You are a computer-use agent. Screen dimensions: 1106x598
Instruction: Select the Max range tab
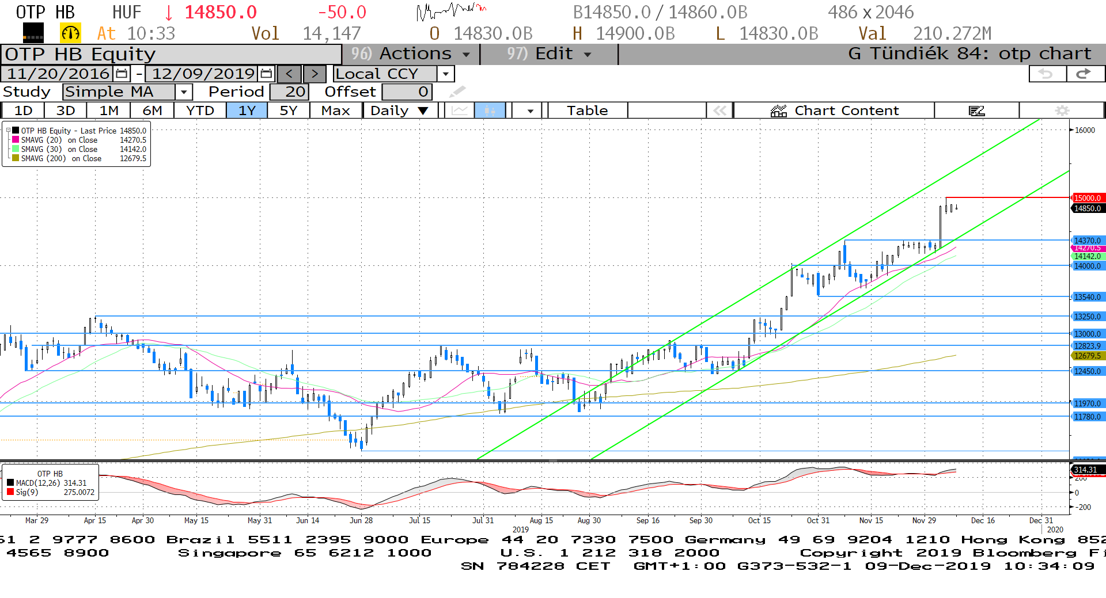point(335,111)
